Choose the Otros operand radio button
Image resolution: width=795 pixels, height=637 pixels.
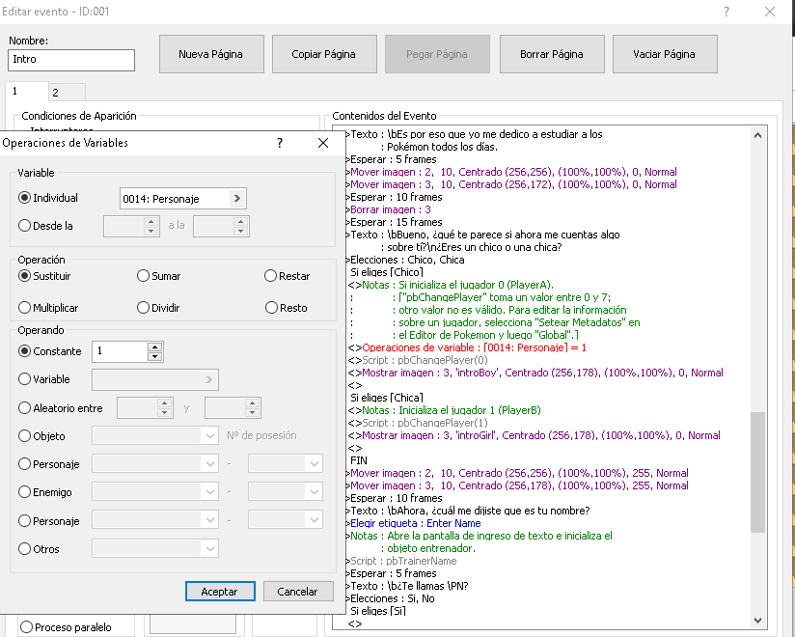[x=26, y=549]
